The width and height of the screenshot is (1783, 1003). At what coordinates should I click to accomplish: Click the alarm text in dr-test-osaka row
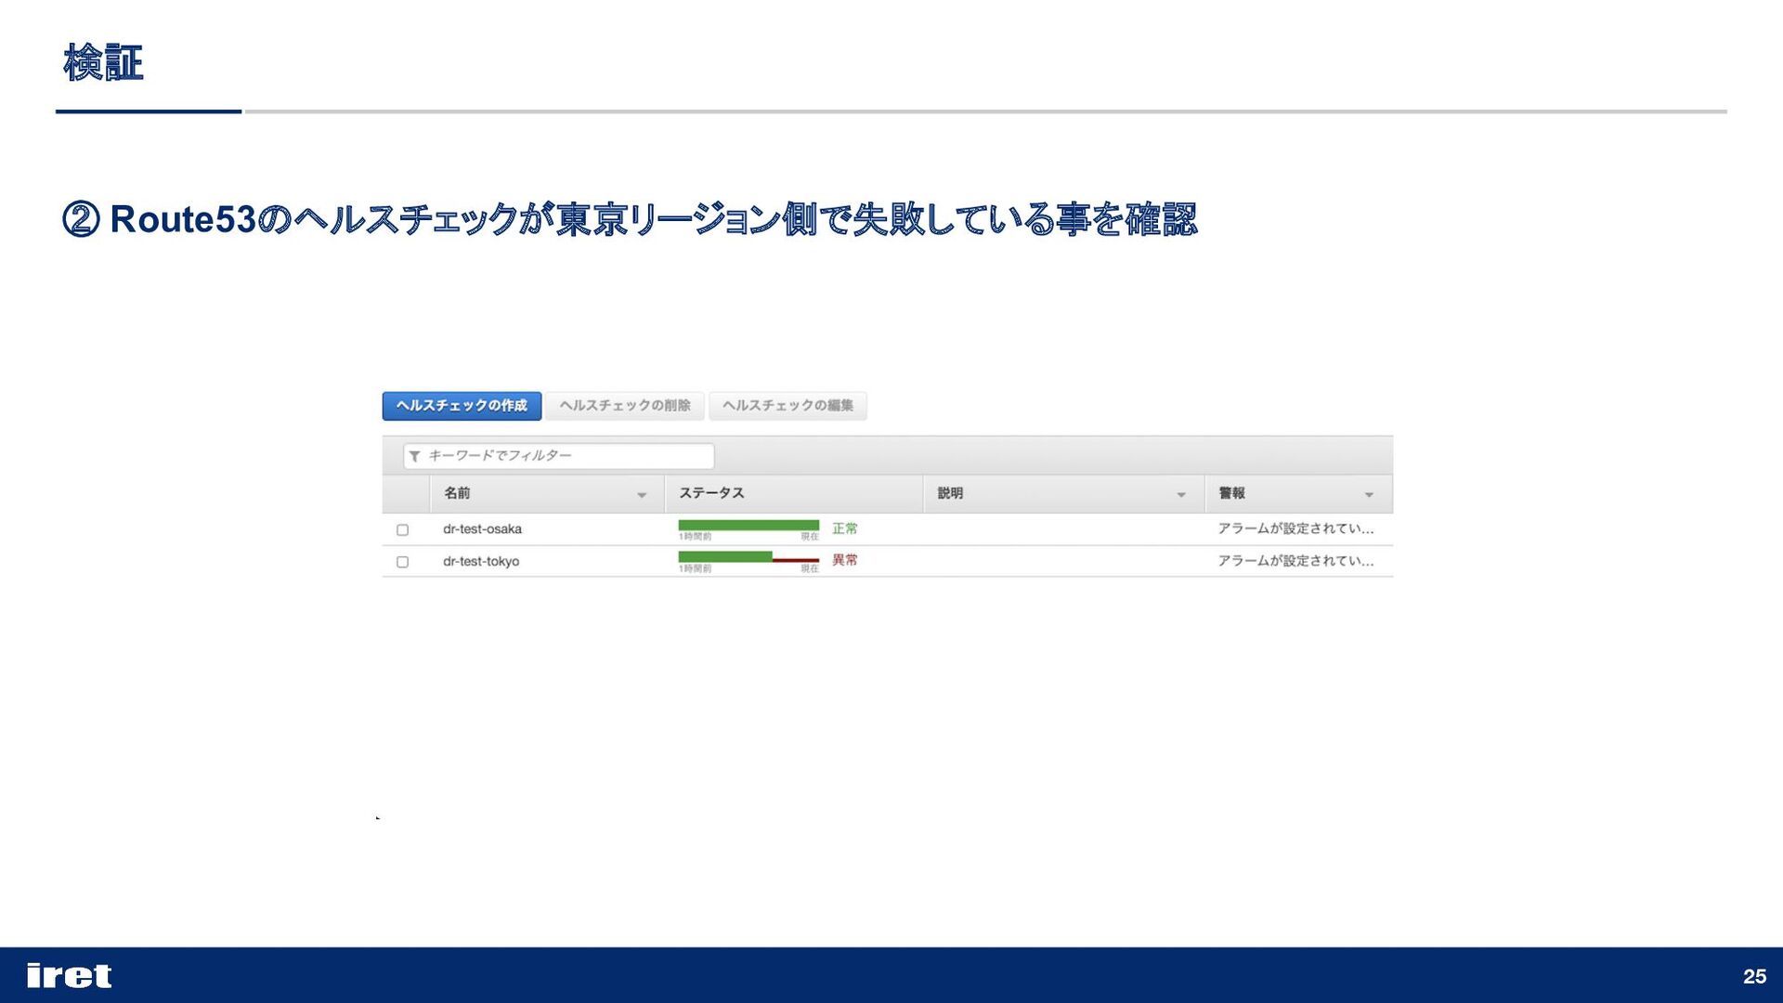point(1295,528)
